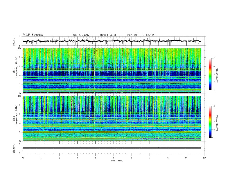Click the "-7" tick on upper color bar

[214, 90]
